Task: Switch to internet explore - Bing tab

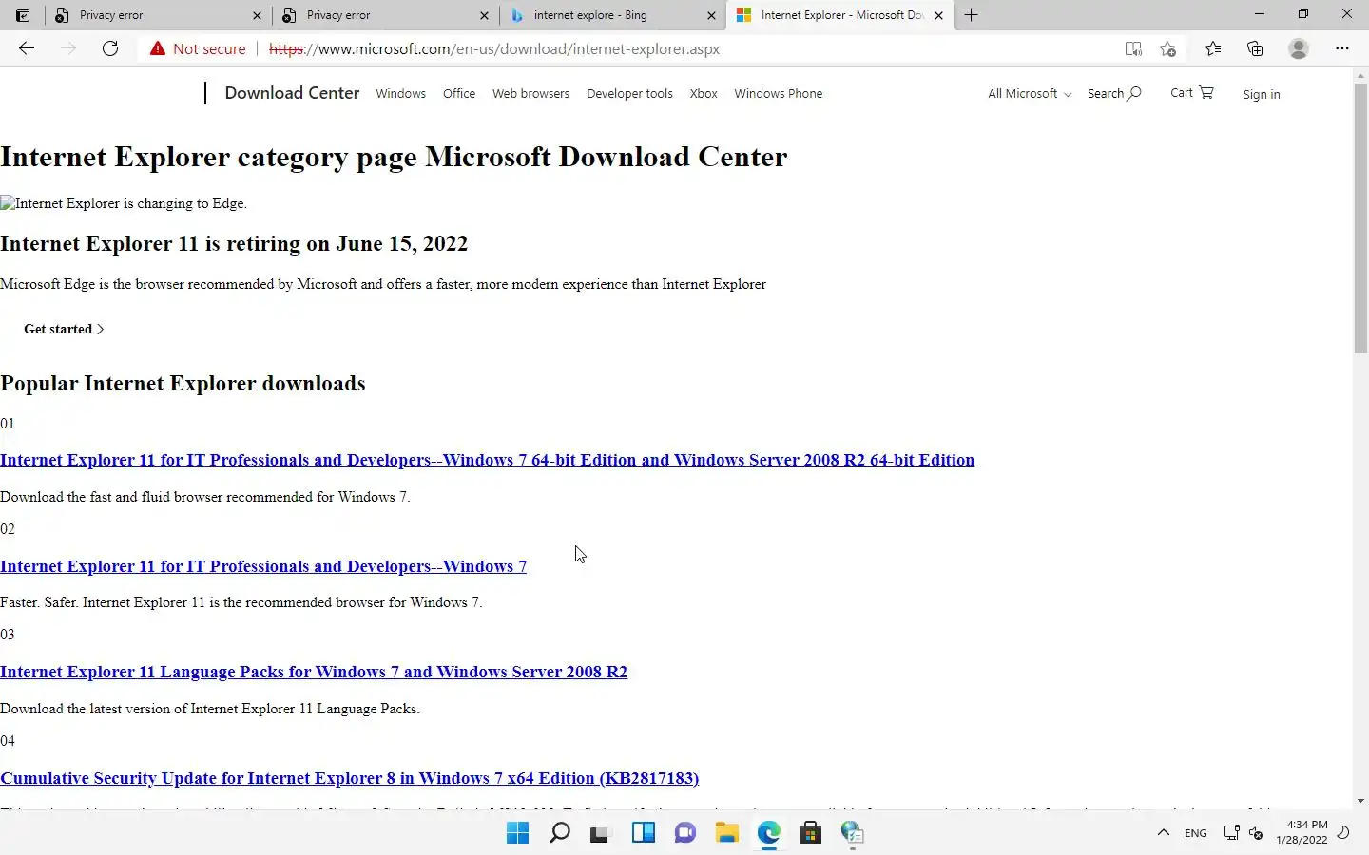Action: (x=612, y=15)
